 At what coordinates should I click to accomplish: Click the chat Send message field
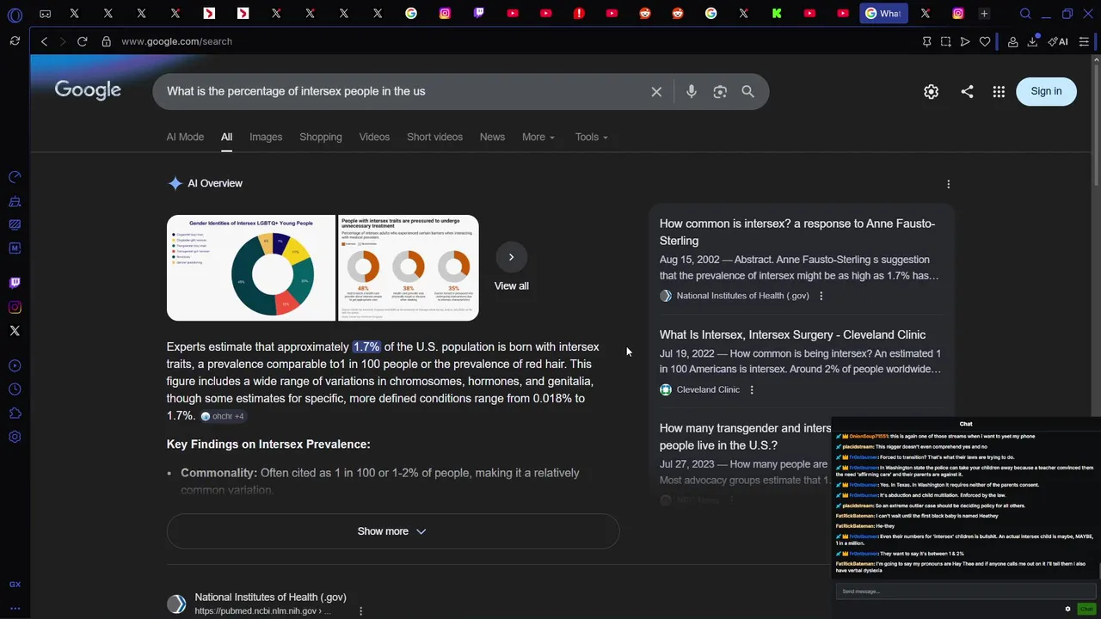966,591
